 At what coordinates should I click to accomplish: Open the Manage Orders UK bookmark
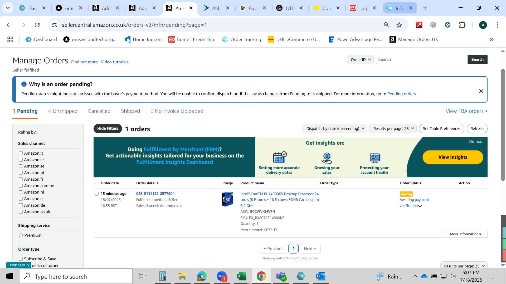tap(414, 39)
